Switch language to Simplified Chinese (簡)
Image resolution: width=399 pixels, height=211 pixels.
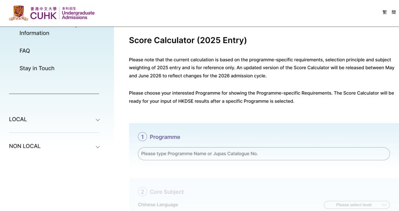click(394, 12)
